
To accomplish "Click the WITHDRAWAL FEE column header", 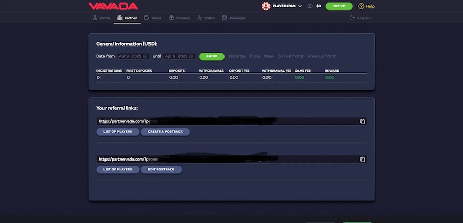I will pos(277,71).
